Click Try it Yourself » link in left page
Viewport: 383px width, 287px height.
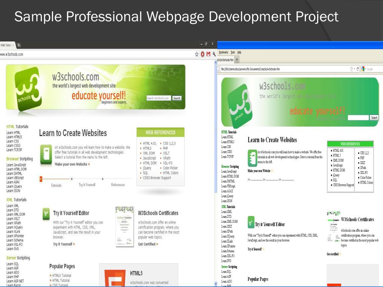tap(64, 244)
